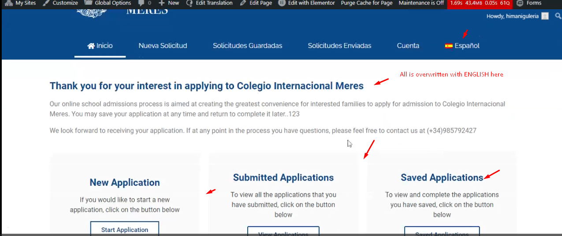562x236 pixels.
Task: Click the Submitted Applications heading
Action: coord(283,178)
